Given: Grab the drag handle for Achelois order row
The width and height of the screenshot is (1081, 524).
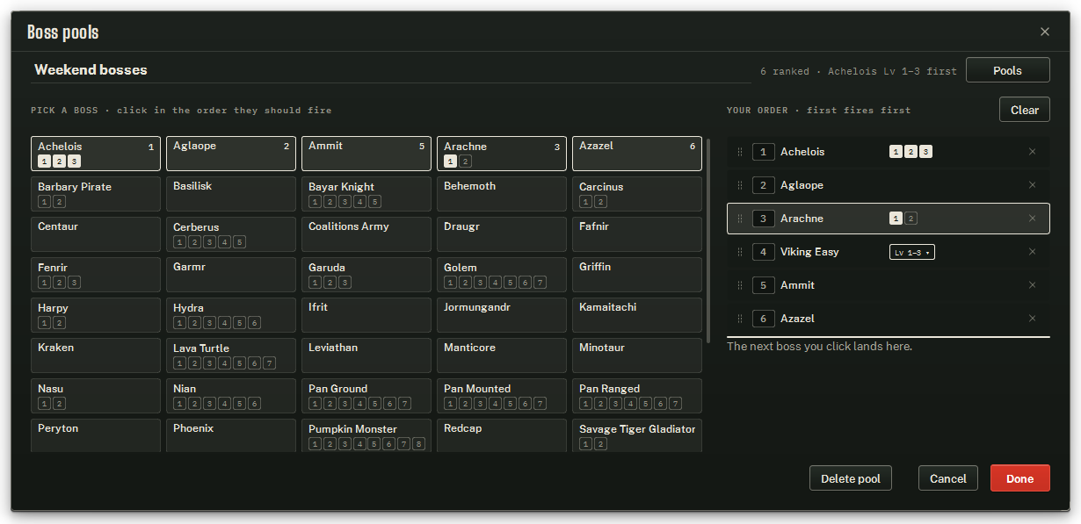Looking at the screenshot, I should (740, 152).
